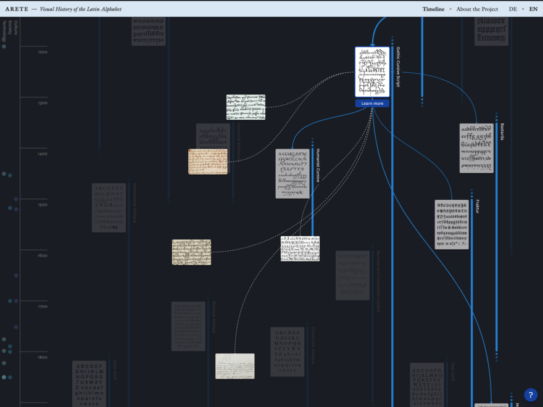Open the Timeline menu item

click(x=433, y=9)
